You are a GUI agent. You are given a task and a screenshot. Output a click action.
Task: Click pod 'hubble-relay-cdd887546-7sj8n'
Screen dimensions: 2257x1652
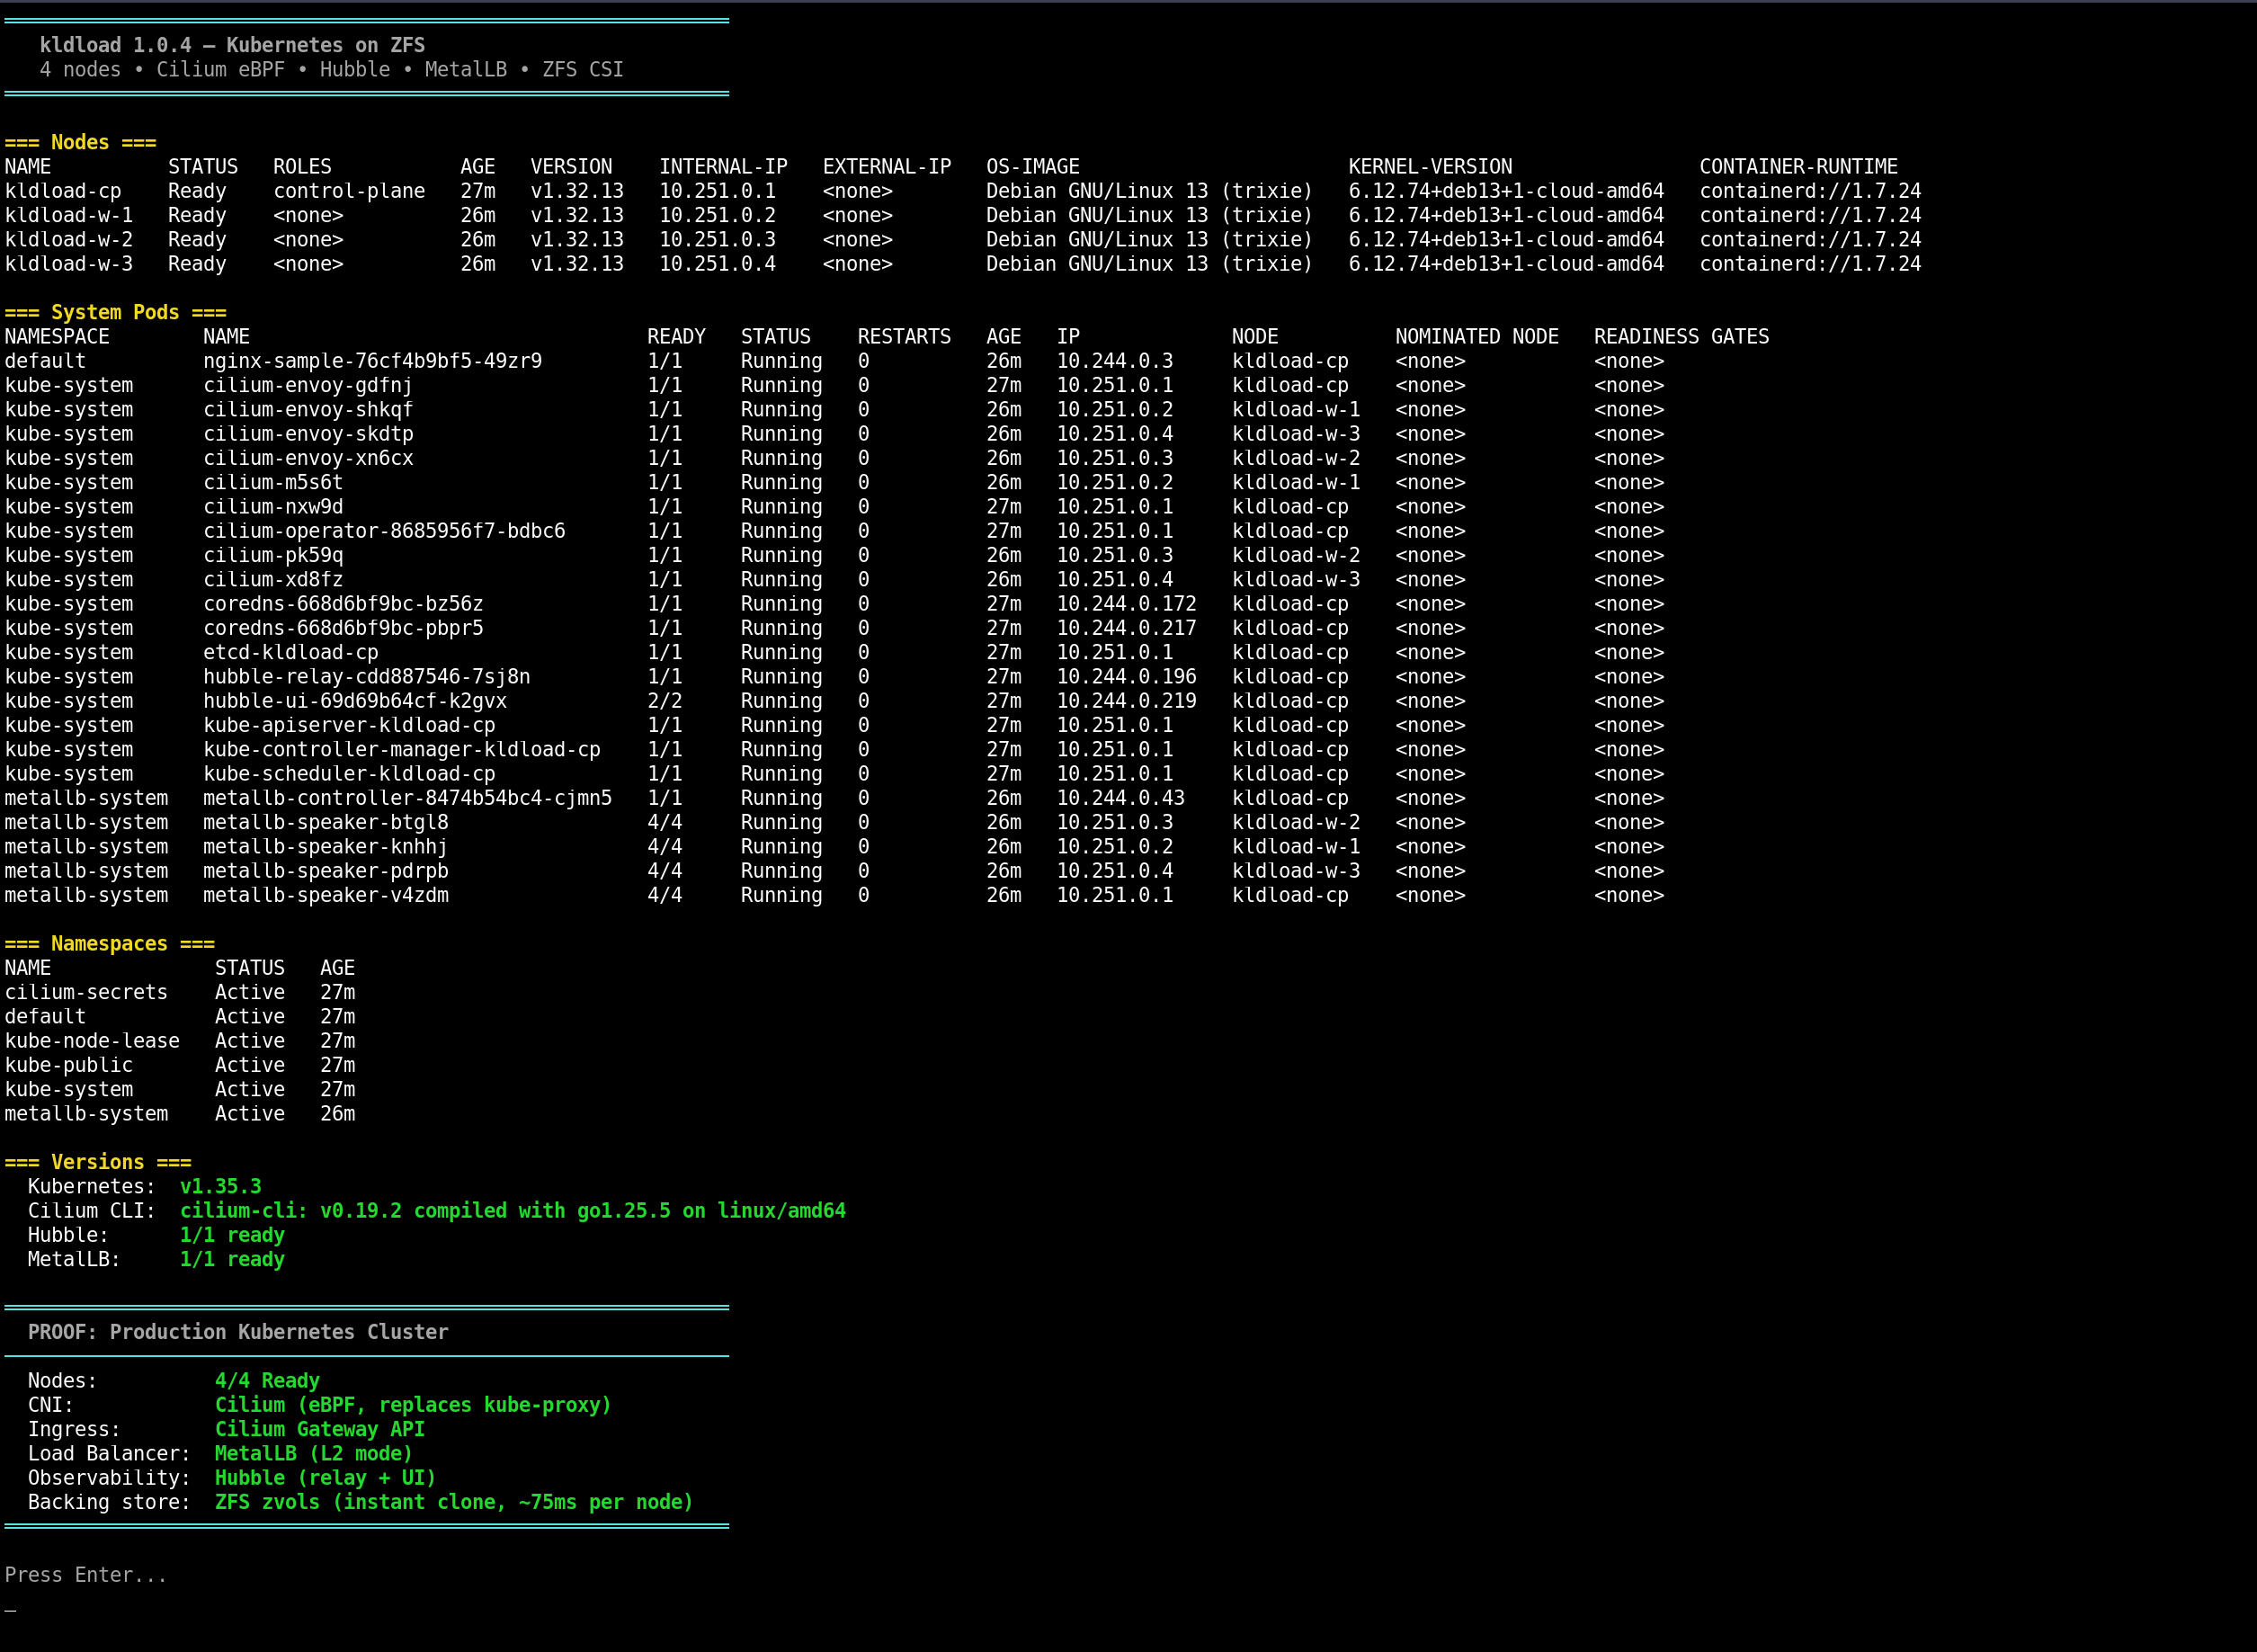(x=367, y=677)
